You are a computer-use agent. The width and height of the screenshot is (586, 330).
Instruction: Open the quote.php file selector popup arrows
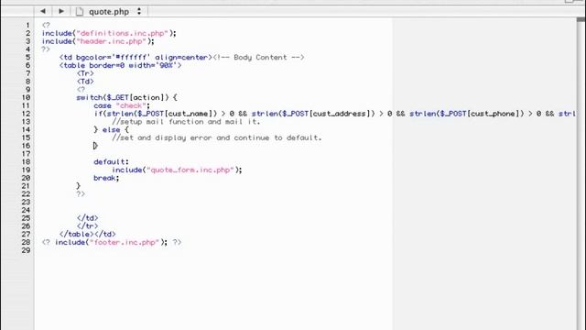click(x=139, y=11)
